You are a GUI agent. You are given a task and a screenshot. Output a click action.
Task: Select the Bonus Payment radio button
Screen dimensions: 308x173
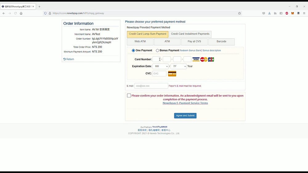click(157, 51)
